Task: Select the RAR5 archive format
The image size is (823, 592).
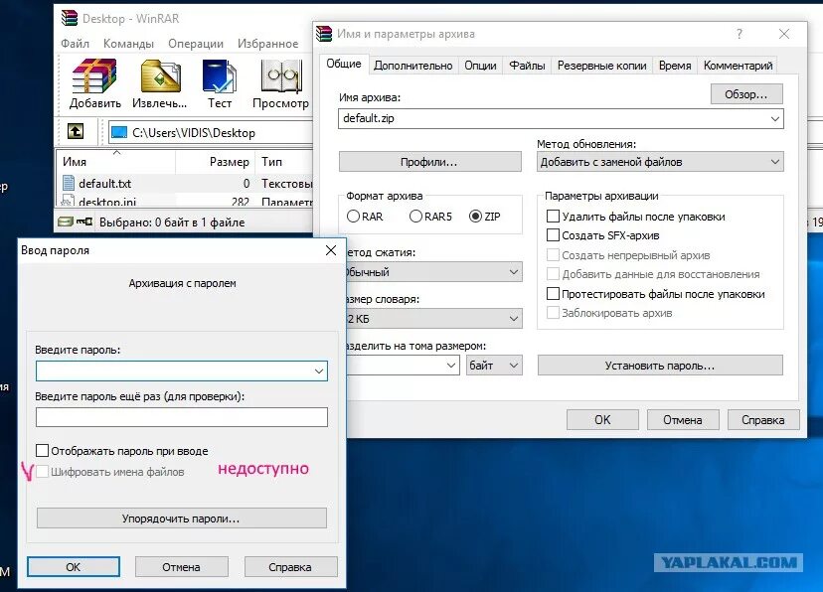Action: point(415,216)
